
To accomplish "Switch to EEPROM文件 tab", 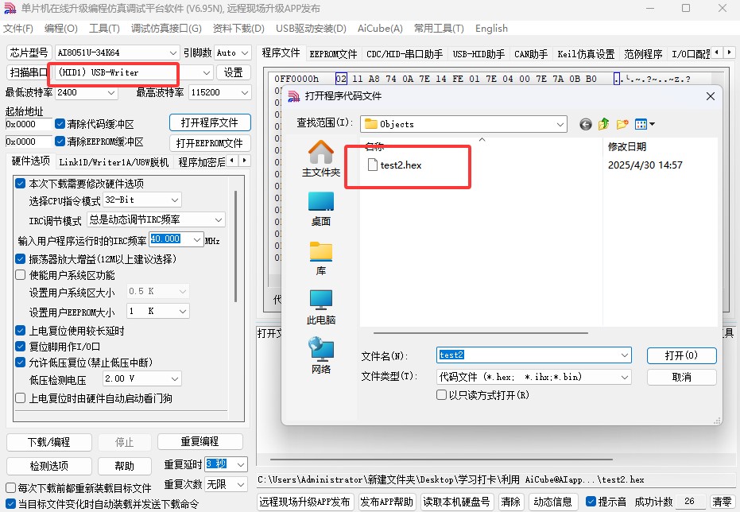I will click(x=333, y=54).
